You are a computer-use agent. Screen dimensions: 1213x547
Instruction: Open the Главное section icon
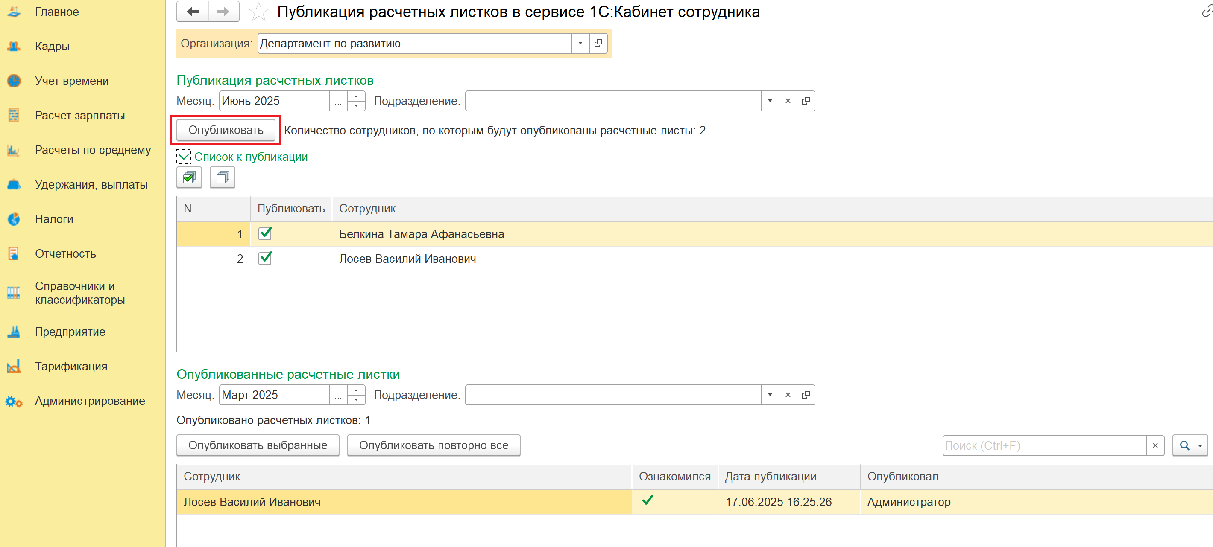(x=14, y=12)
